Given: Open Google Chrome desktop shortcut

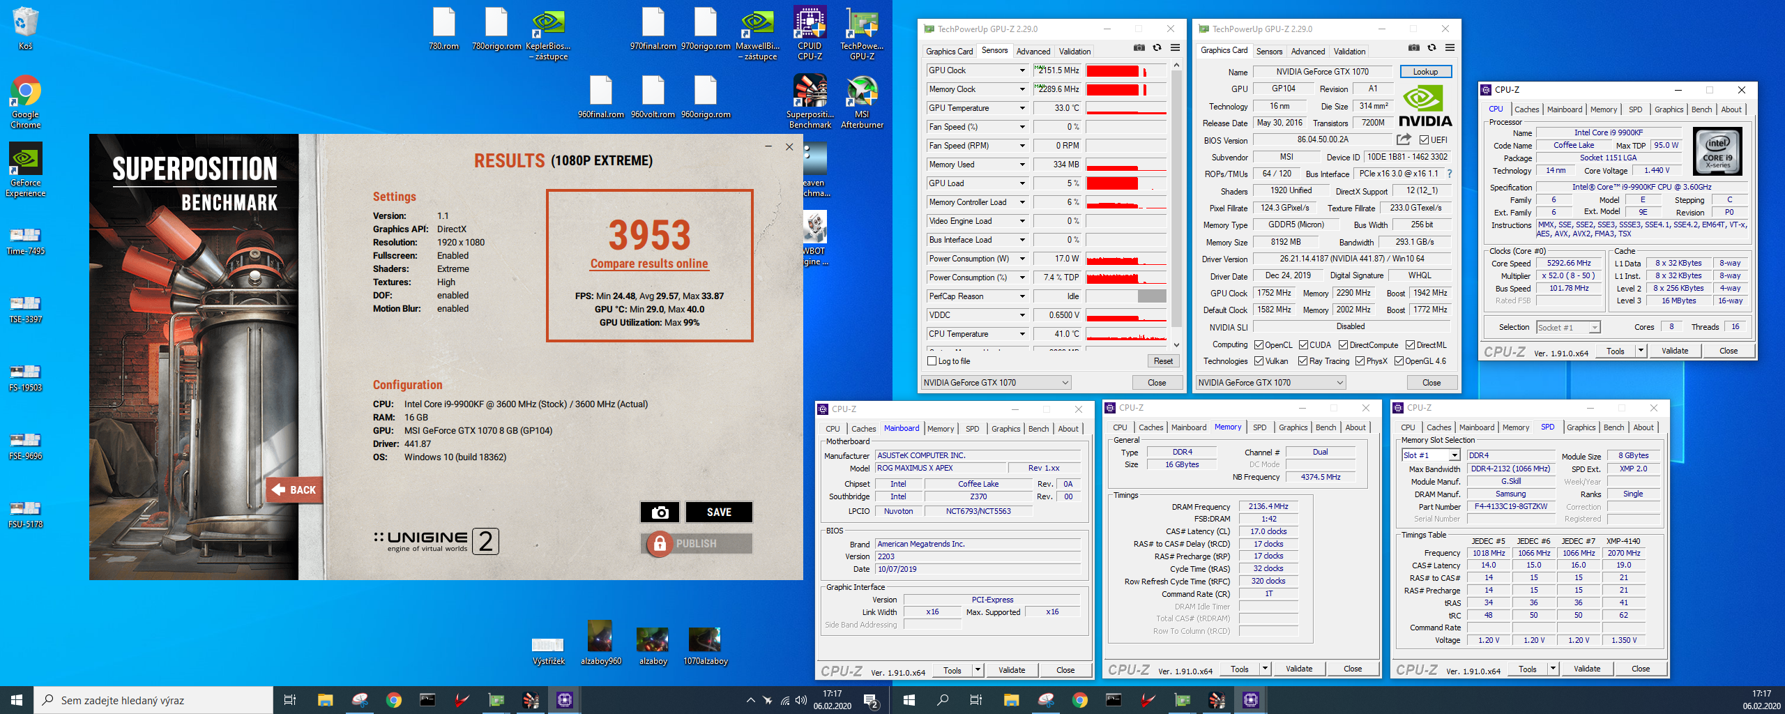Looking at the screenshot, I should (x=26, y=102).
